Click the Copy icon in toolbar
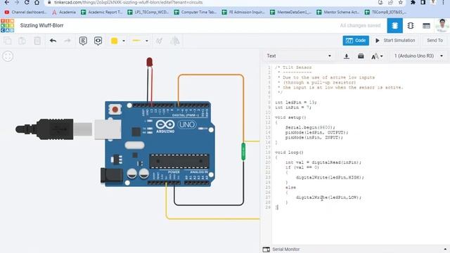 pyautogui.click(x=8, y=41)
